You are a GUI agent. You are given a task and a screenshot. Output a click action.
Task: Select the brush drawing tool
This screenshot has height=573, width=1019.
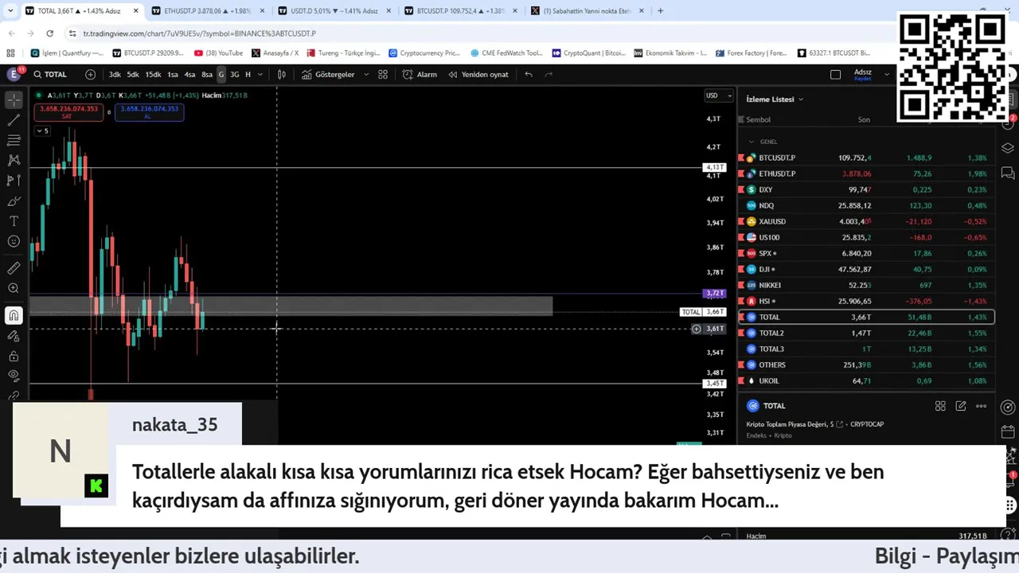(x=14, y=201)
